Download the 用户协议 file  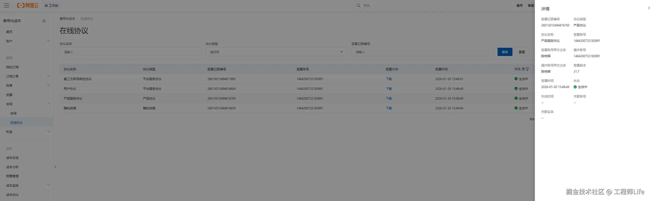(389, 89)
